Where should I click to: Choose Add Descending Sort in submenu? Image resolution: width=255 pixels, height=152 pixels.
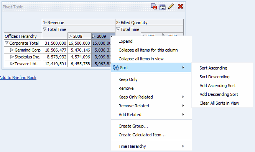[222, 94]
